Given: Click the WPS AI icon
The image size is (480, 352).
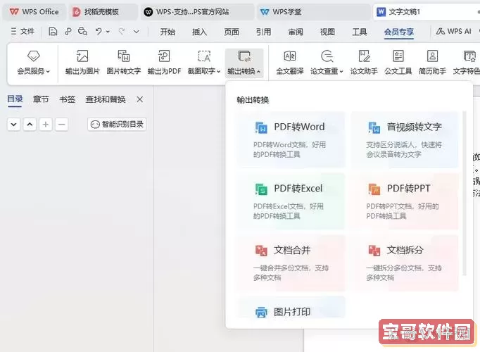Looking at the screenshot, I should tap(441, 31).
